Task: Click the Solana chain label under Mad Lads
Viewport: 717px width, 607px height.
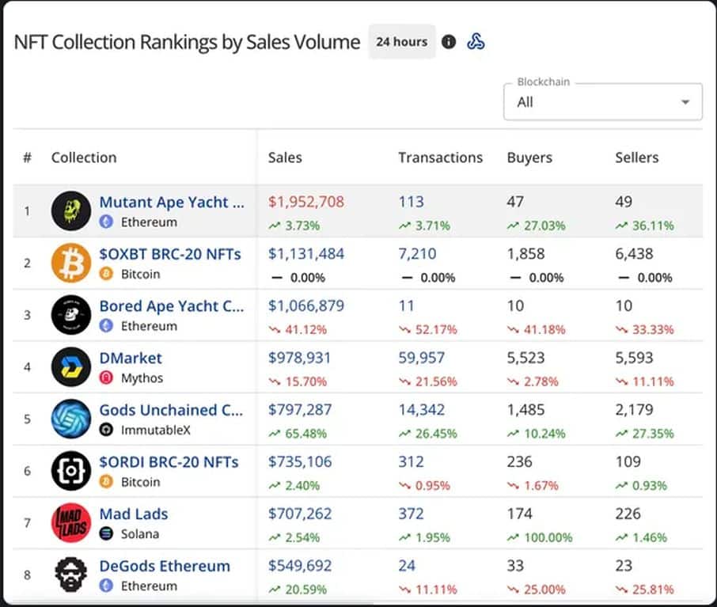Action: pyautogui.click(x=140, y=534)
